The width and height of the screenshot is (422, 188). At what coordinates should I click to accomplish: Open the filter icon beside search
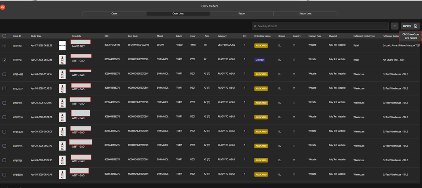tap(395, 26)
